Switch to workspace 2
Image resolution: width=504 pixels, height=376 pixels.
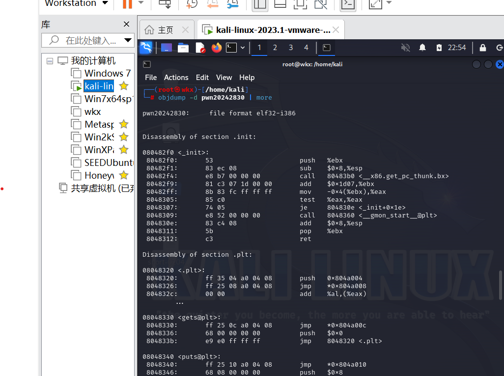coord(275,48)
